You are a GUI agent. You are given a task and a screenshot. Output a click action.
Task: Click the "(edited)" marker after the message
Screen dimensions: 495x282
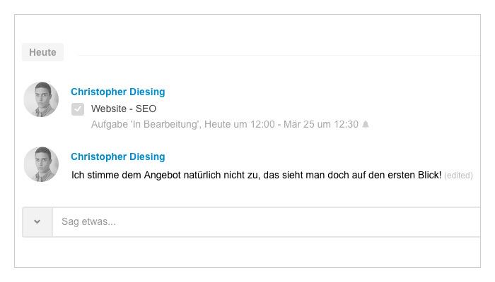point(458,176)
